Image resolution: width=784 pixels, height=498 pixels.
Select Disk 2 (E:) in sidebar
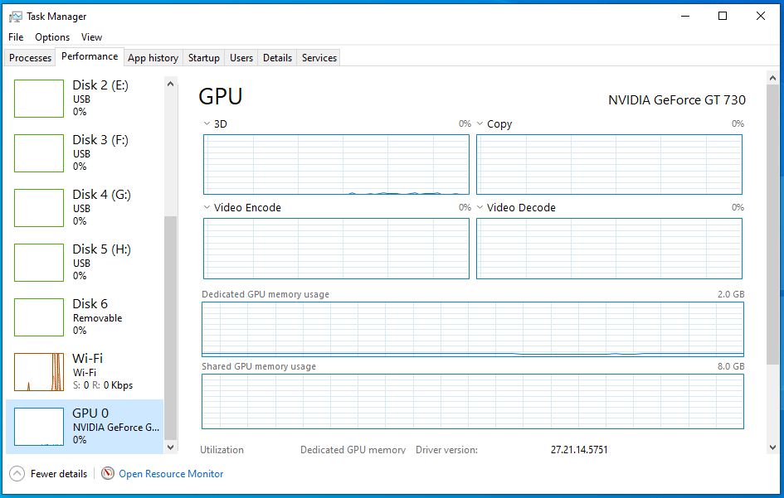click(85, 99)
